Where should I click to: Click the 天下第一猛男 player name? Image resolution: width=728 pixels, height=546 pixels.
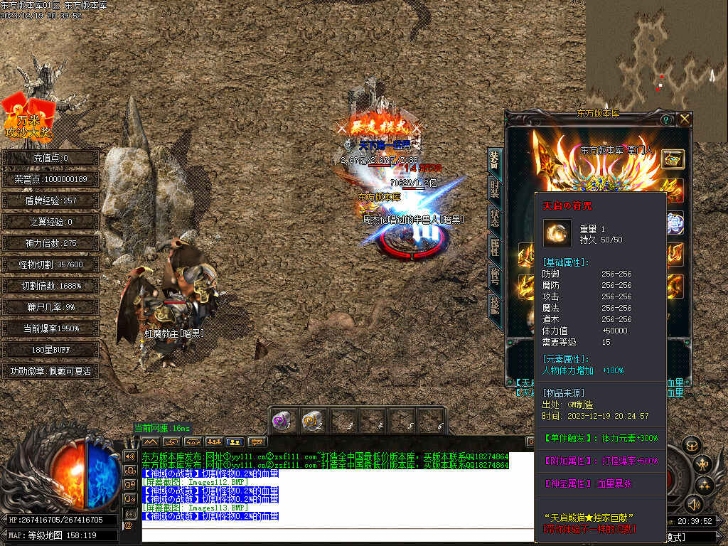coord(385,146)
